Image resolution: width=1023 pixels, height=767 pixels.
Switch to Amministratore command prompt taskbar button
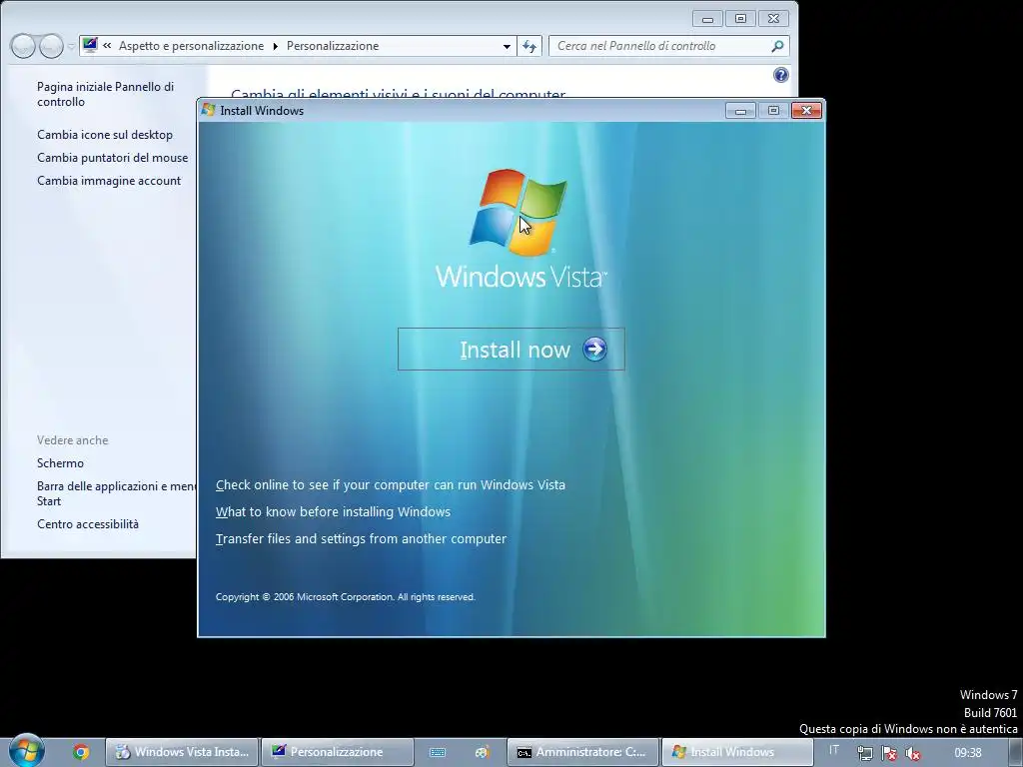click(582, 752)
